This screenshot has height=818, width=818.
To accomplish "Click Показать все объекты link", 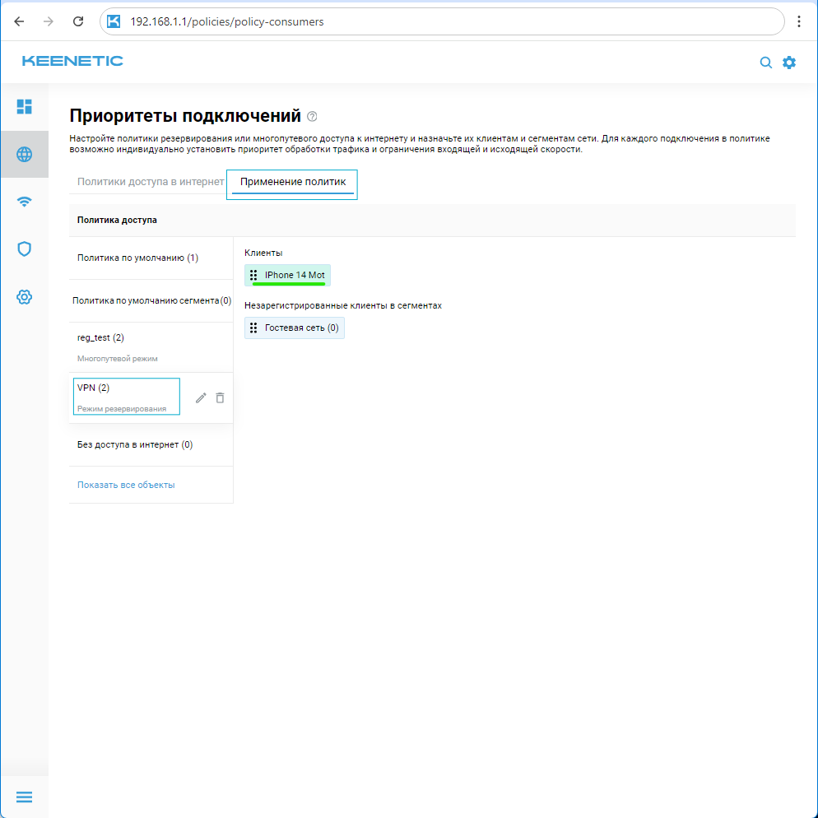I will tap(126, 485).
